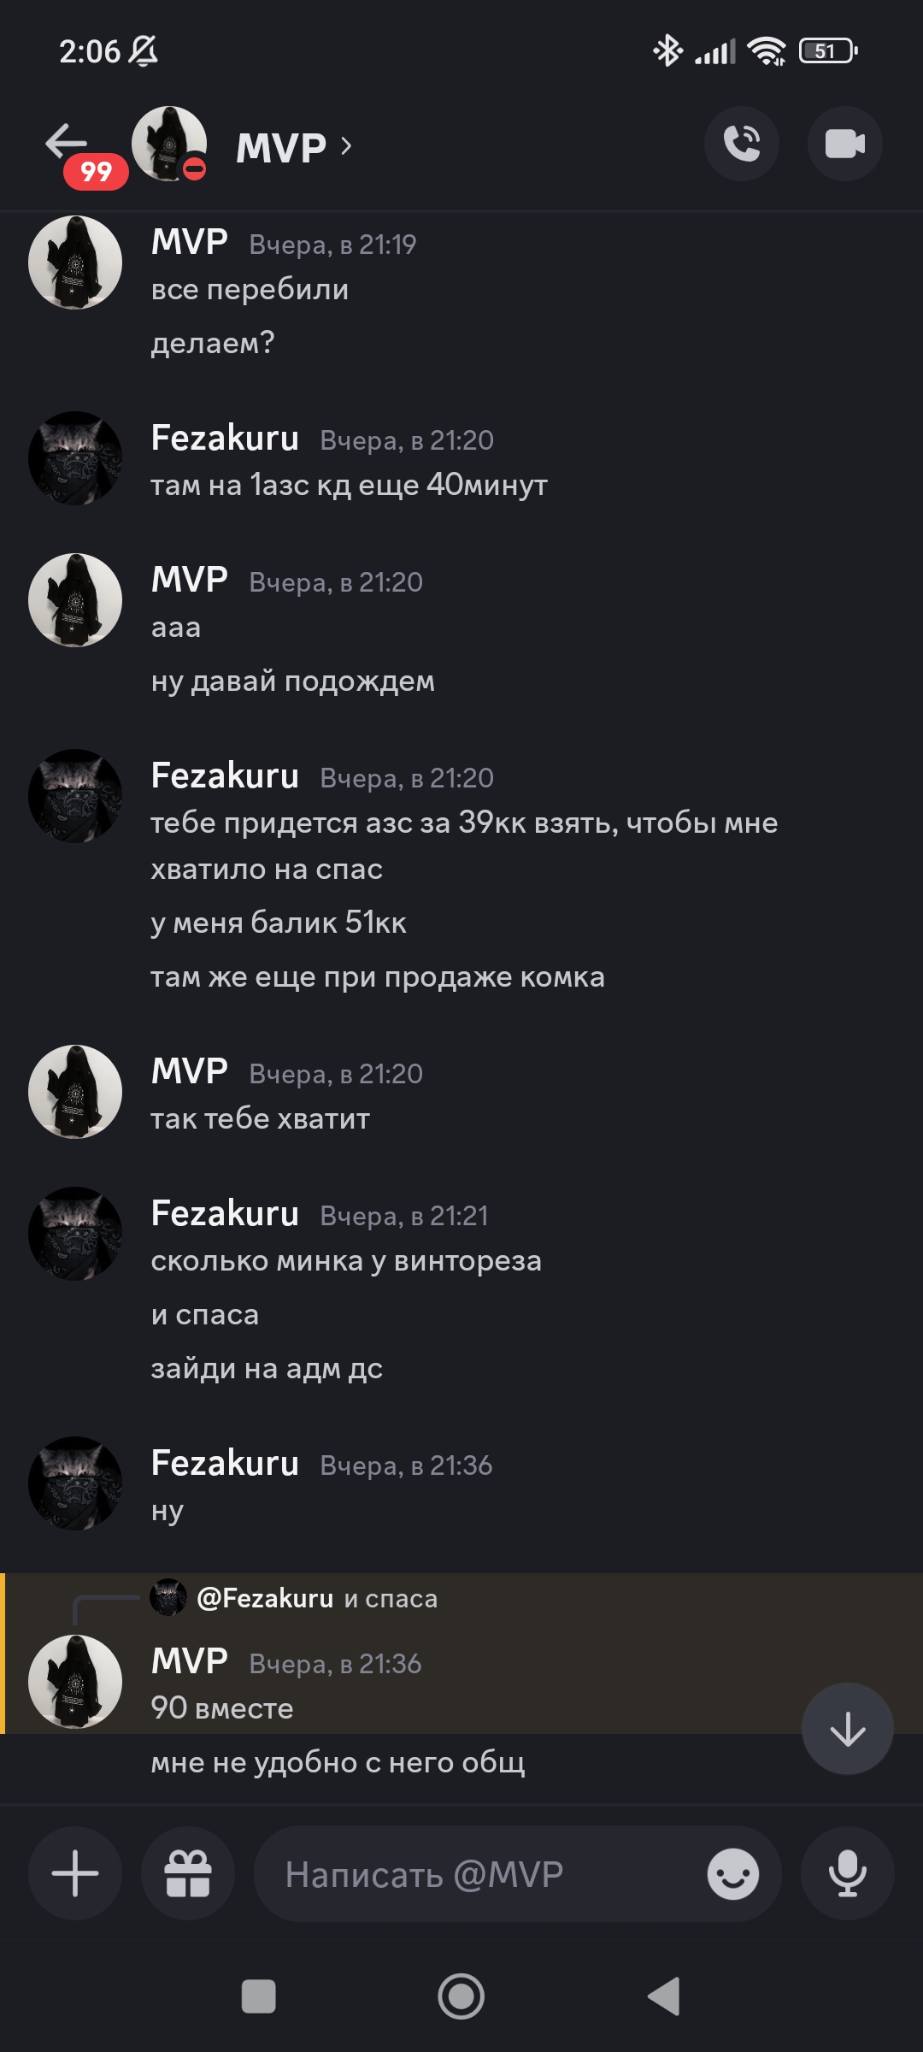Tap Fezakuru's avatar beside the 40минут message
Screen dimensions: 923x2052
pos(75,458)
